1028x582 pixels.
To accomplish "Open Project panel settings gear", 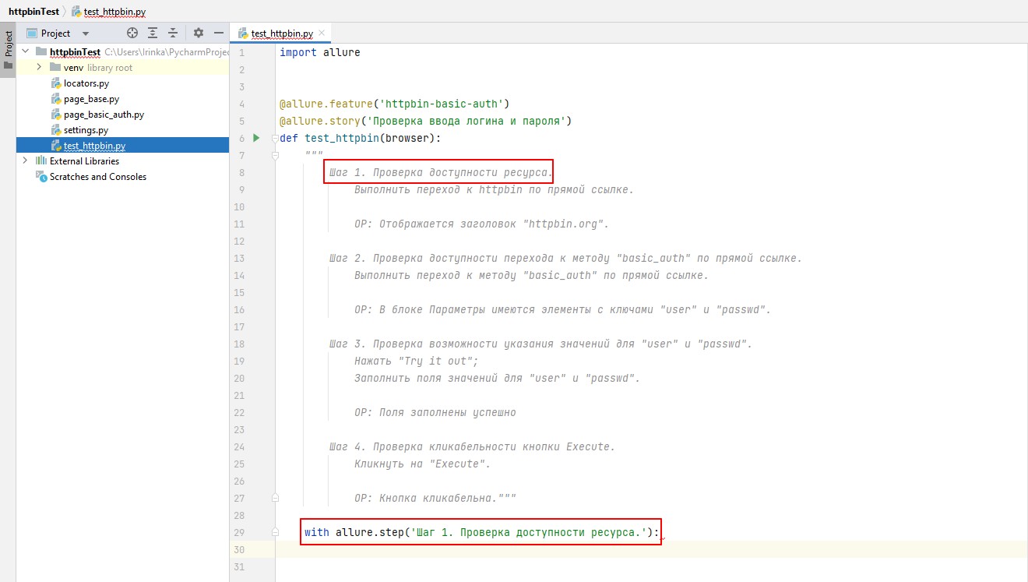I will 198,33.
